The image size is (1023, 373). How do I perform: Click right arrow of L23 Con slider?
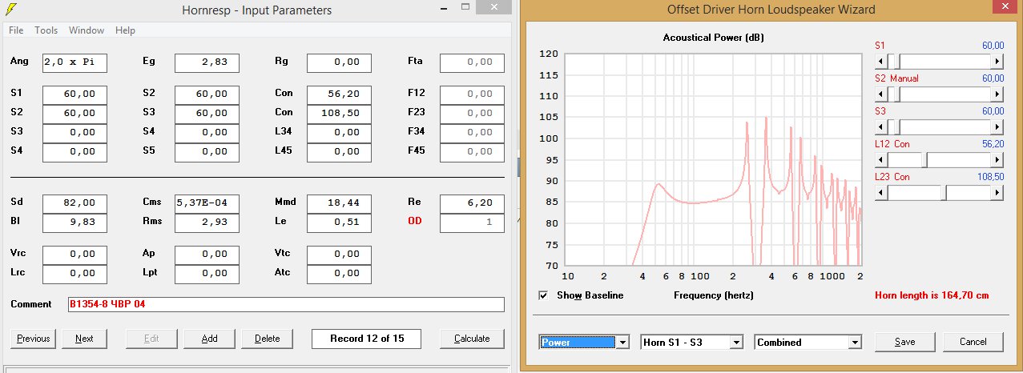pos(997,192)
